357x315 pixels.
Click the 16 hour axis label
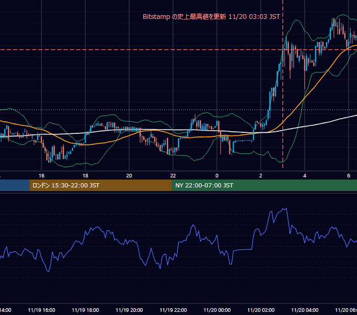pyautogui.click(x=41, y=176)
